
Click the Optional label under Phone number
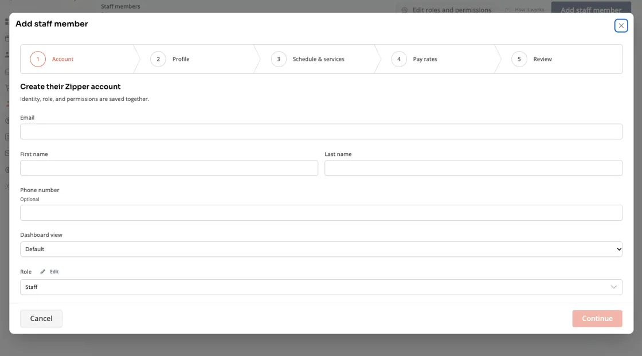[30, 199]
